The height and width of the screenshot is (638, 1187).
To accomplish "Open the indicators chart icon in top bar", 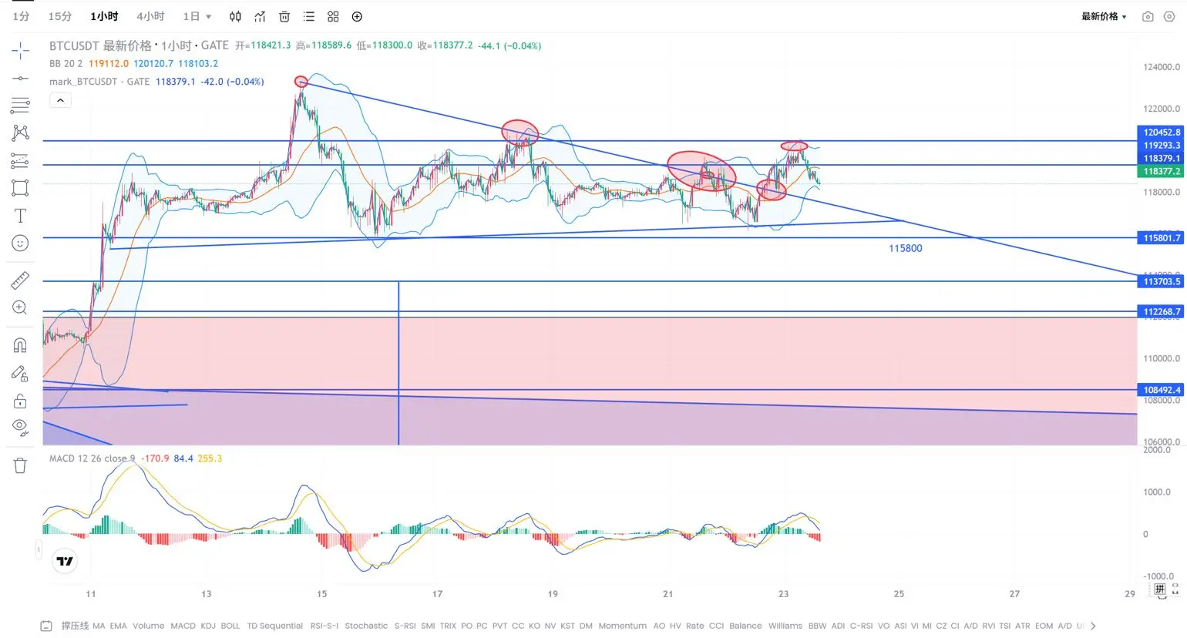I will click(x=260, y=16).
